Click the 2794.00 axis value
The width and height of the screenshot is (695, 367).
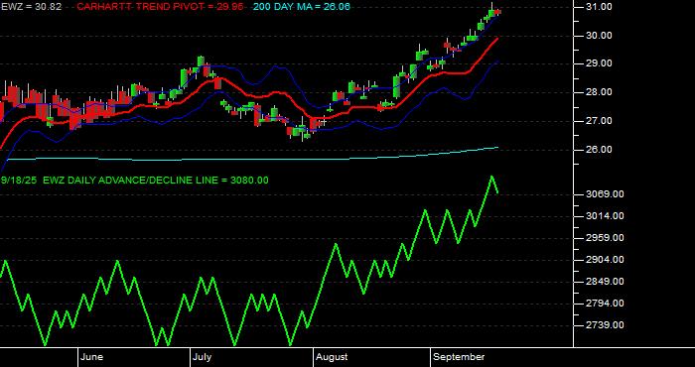pyautogui.click(x=605, y=304)
